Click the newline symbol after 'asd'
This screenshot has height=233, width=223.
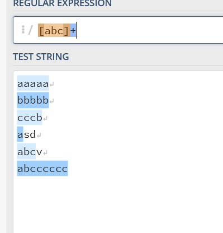coord(39,136)
